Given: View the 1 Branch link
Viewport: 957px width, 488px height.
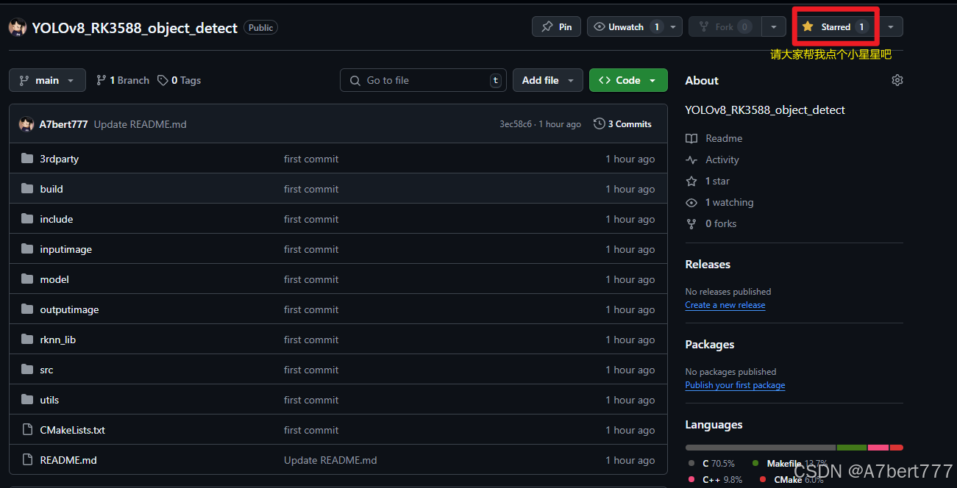Looking at the screenshot, I should coord(123,80).
